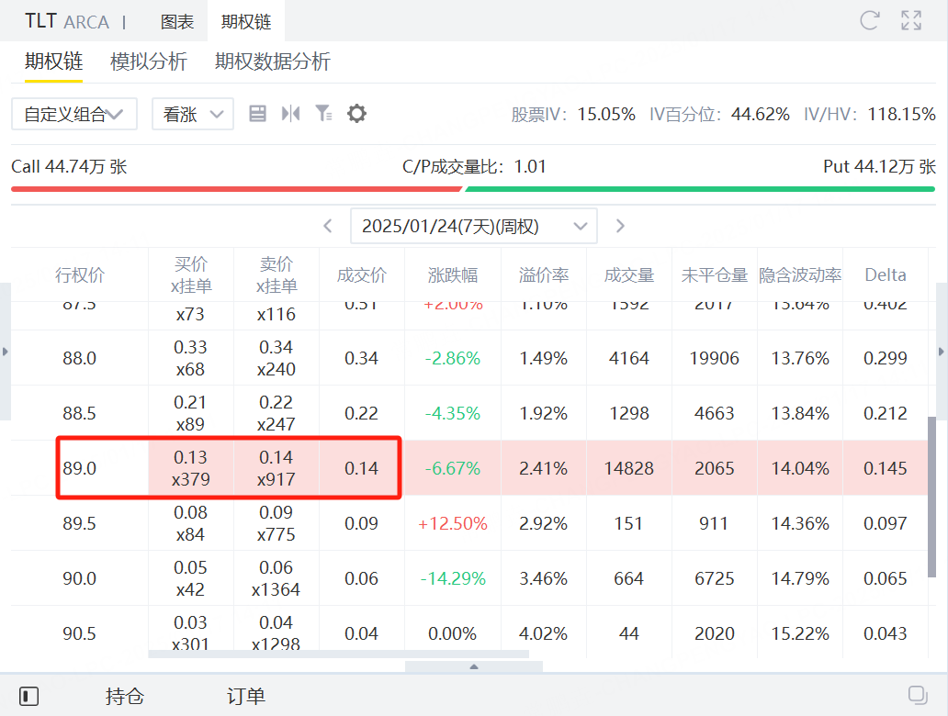The image size is (948, 716).
Task: Click ask price 0.06 x1364
Action: pyautogui.click(x=276, y=578)
